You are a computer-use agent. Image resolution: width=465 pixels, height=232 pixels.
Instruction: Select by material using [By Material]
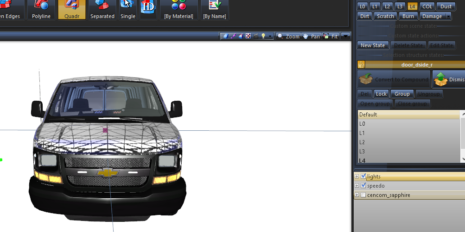point(178,10)
